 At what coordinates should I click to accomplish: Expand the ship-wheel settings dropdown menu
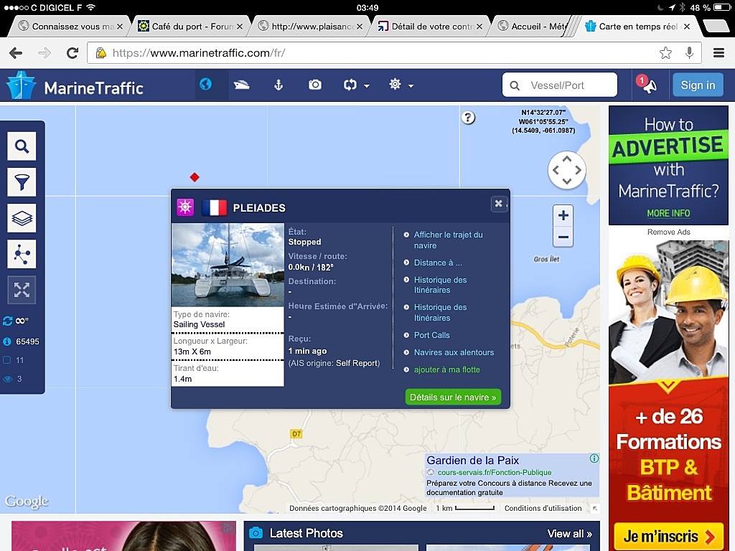[401, 85]
